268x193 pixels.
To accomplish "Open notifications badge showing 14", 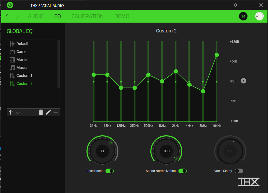I will (243, 16).
